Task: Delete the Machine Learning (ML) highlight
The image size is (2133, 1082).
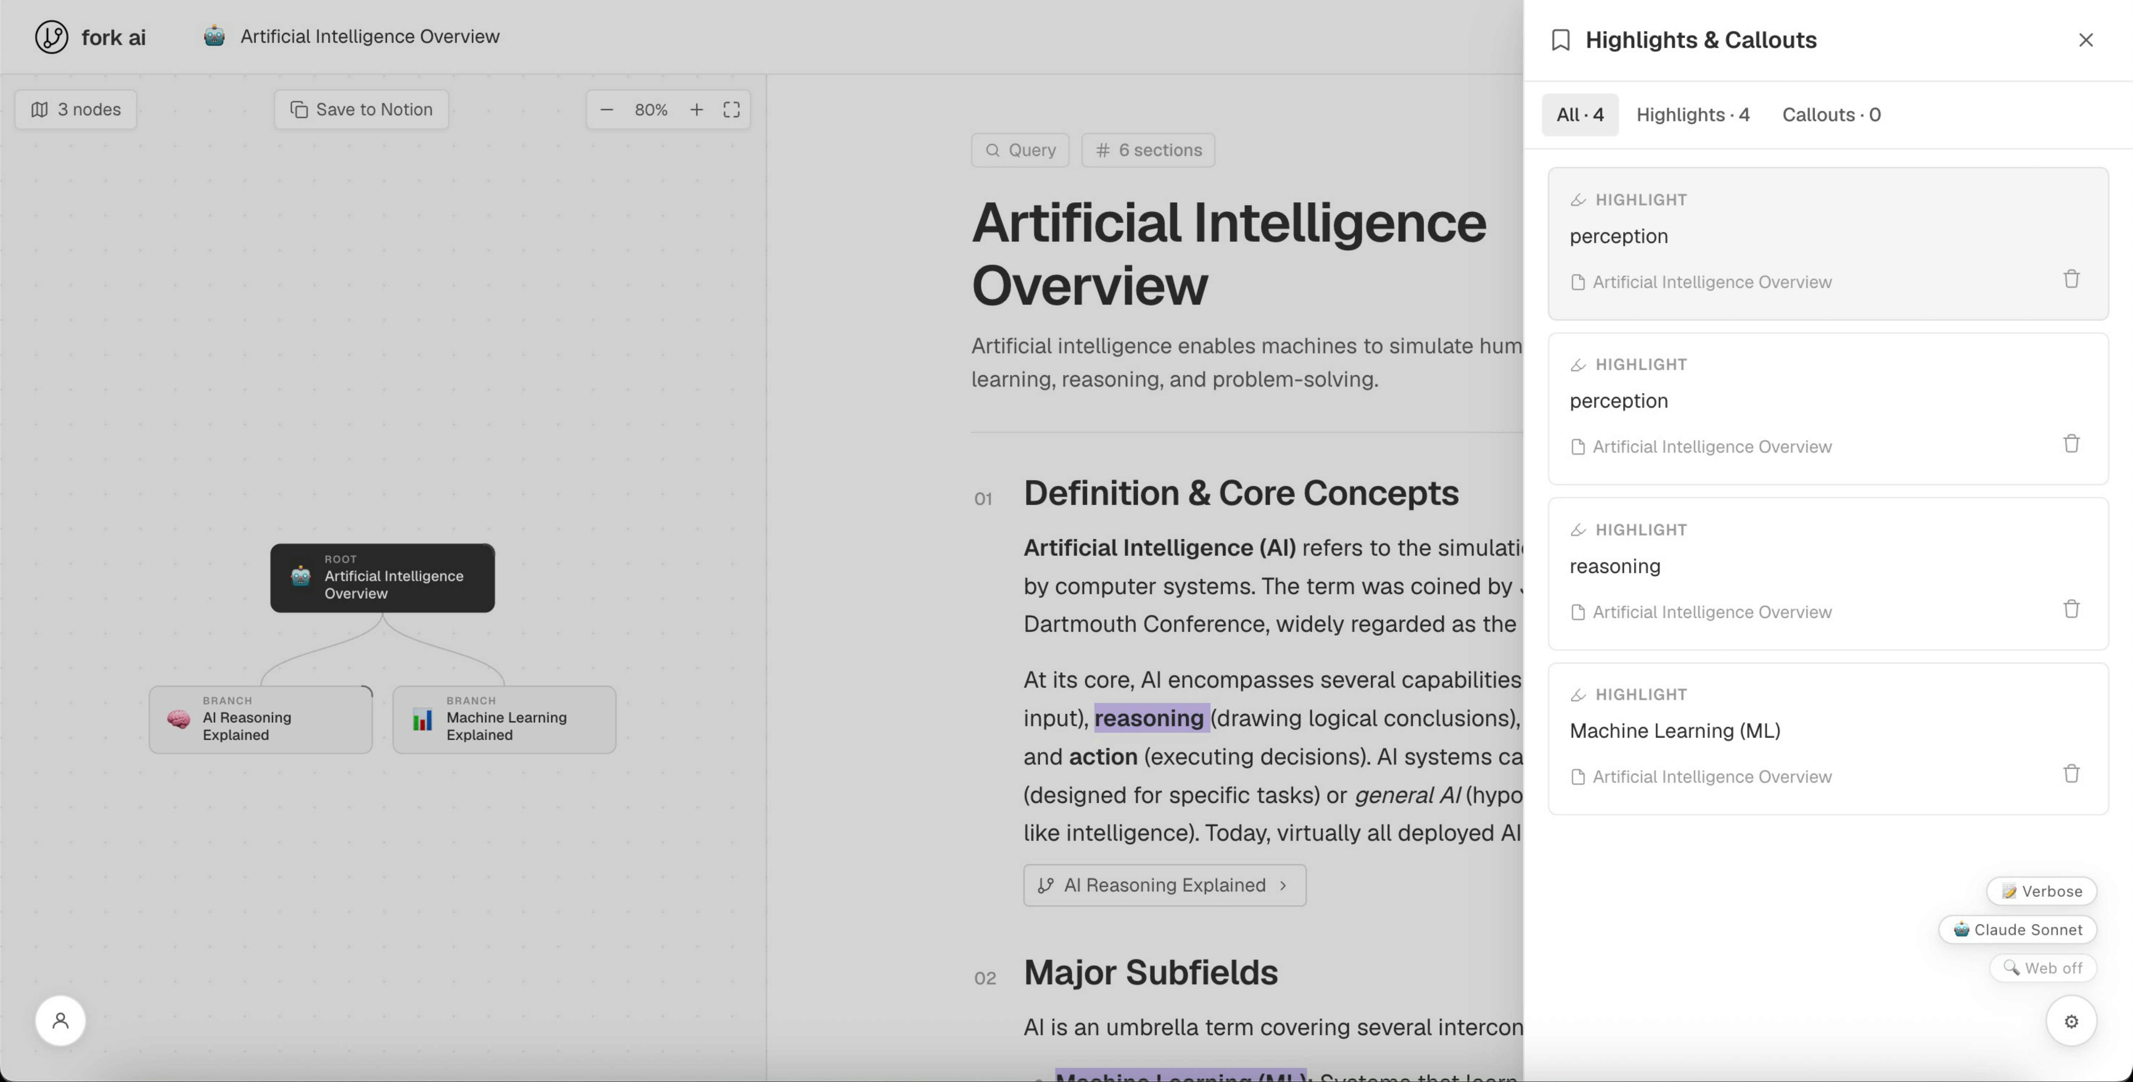Action: (x=2071, y=773)
